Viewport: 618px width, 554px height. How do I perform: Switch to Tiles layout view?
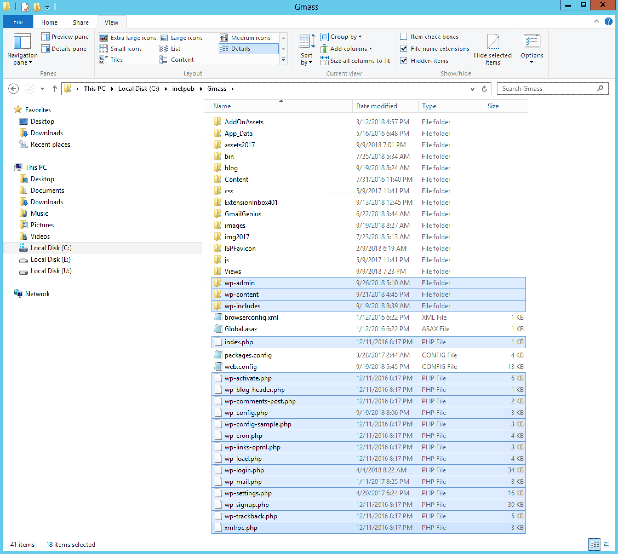point(111,60)
